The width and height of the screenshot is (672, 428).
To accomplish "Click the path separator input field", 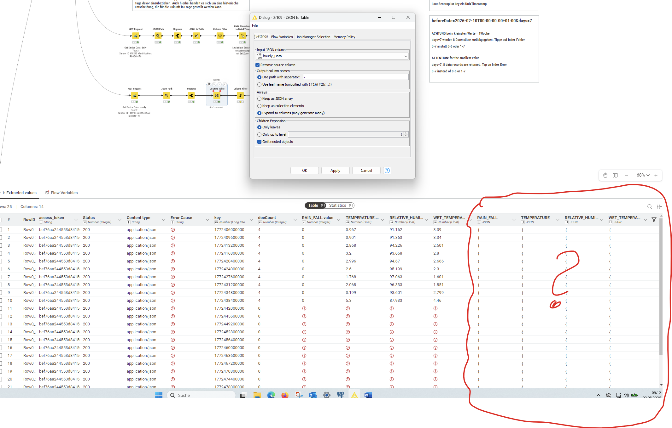I will pos(355,77).
